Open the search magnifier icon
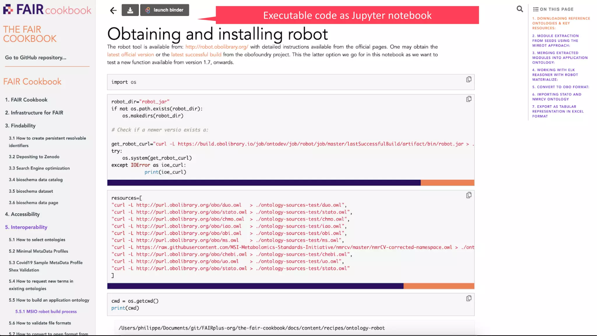The image size is (597, 336). pos(520,9)
